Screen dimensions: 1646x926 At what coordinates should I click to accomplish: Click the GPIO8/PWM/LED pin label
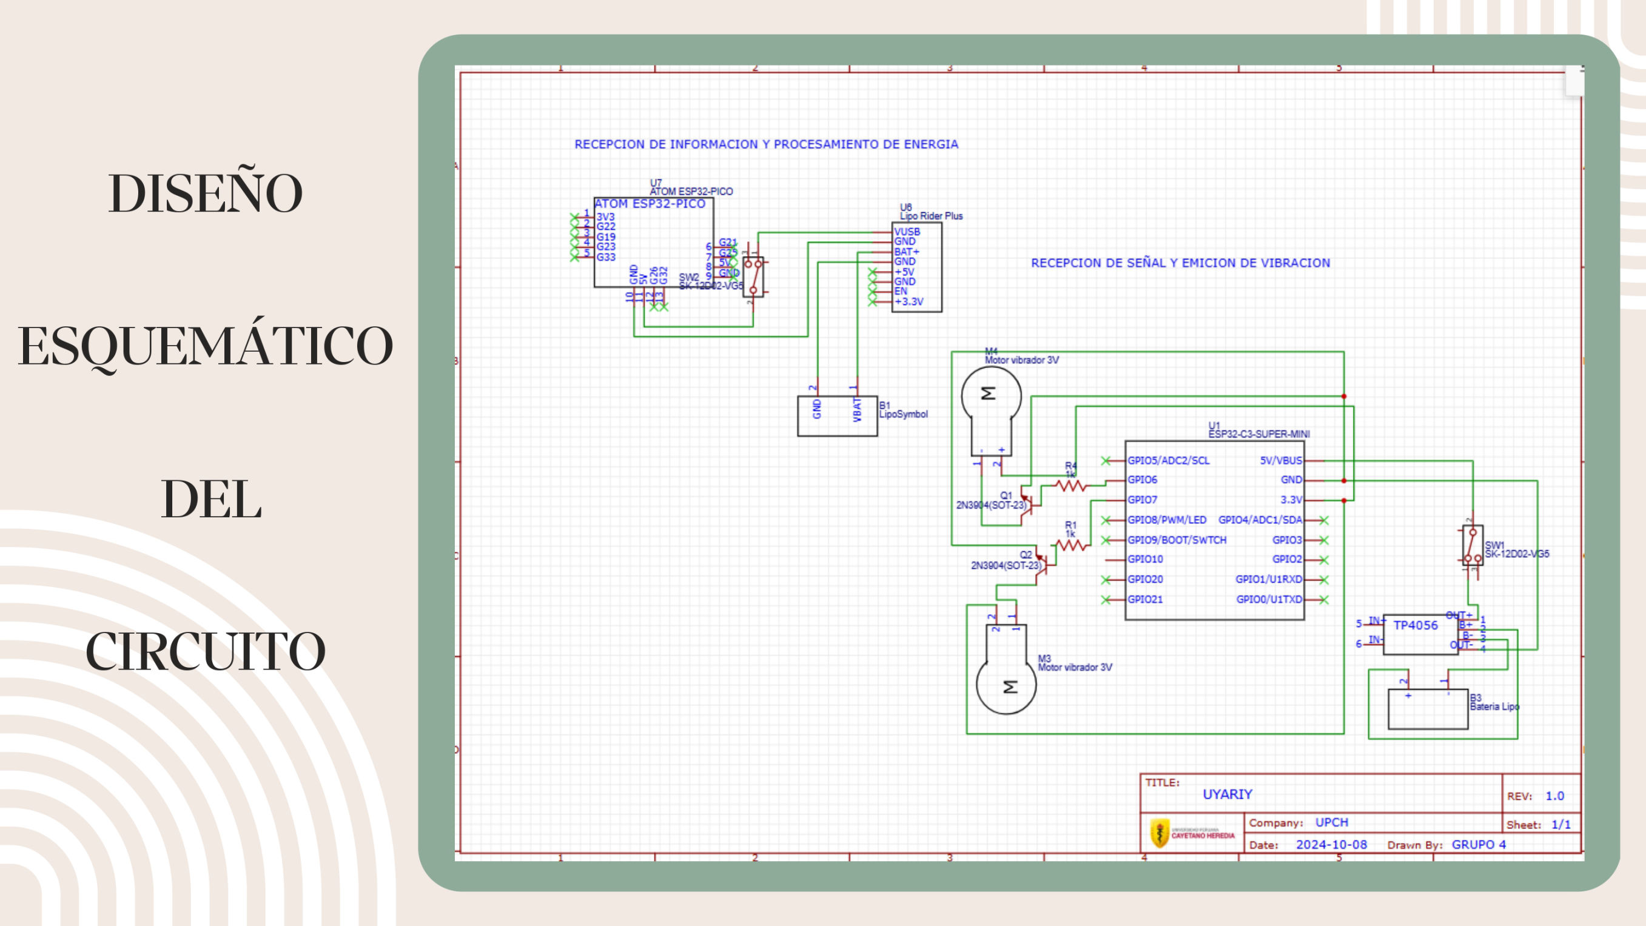1167,520
